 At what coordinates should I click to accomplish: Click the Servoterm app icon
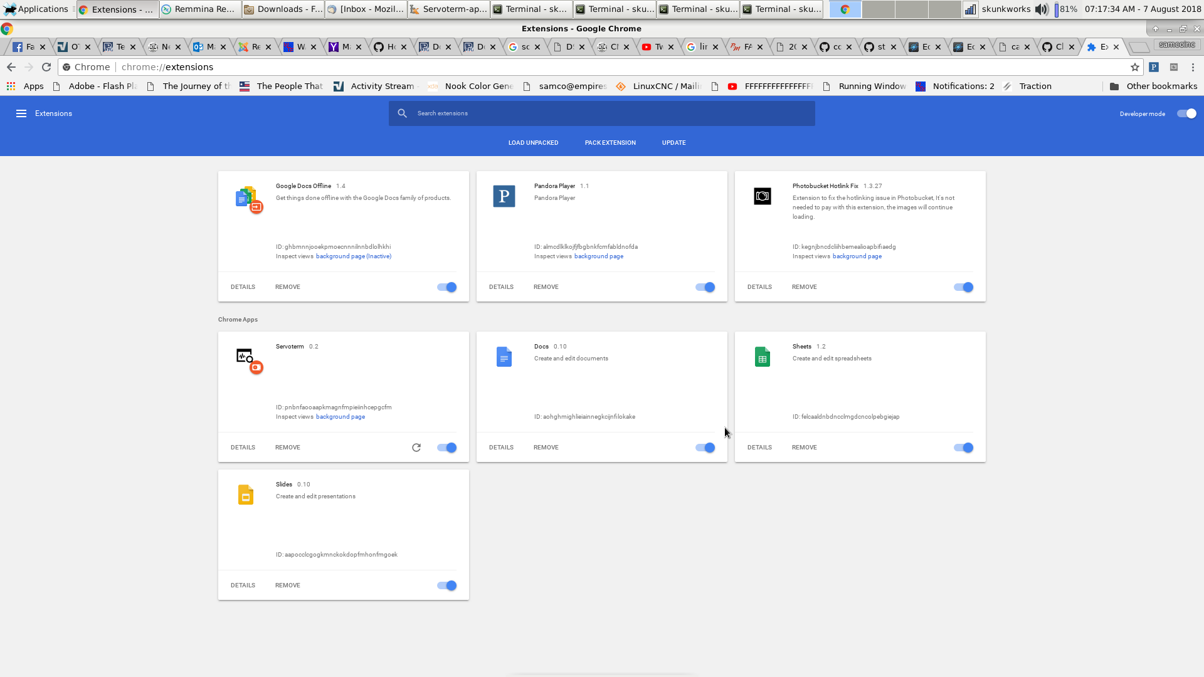tap(248, 360)
